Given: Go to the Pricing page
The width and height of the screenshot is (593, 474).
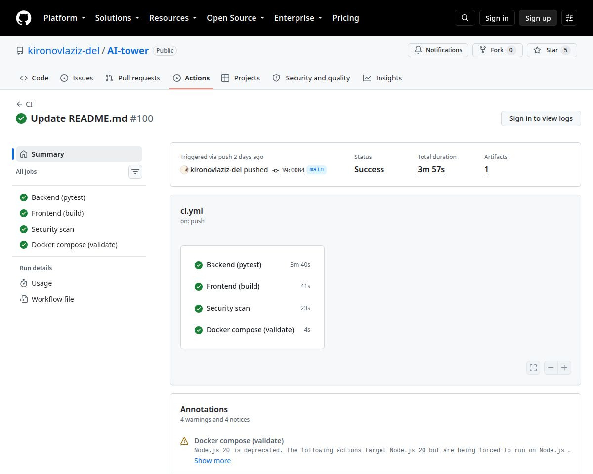Looking at the screenshot, I should pos(345,18).
